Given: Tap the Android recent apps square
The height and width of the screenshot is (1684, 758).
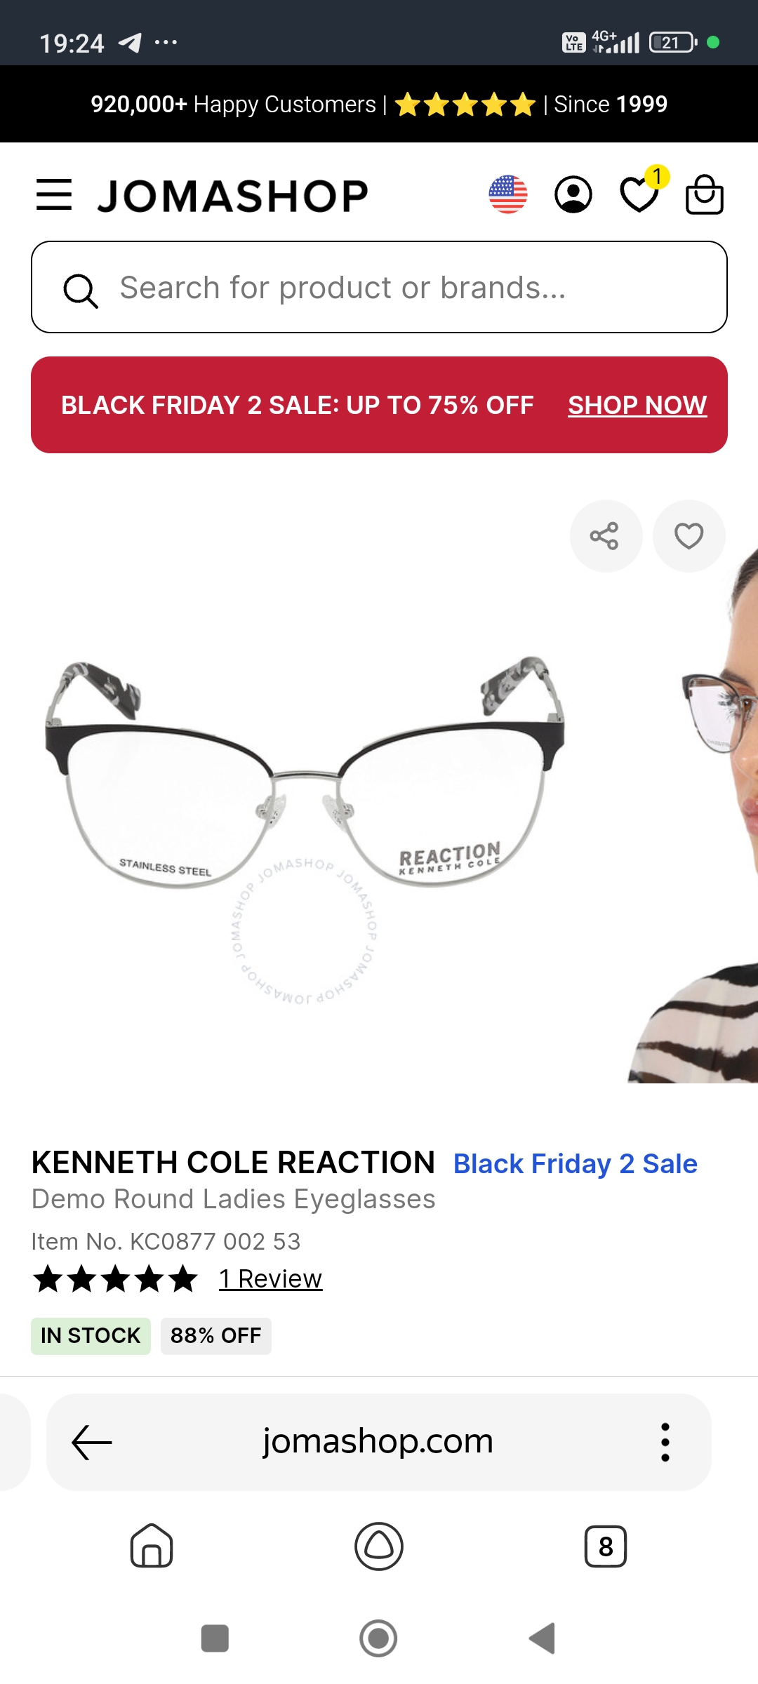Looking at the screenshot, I should click(215, 1638).
